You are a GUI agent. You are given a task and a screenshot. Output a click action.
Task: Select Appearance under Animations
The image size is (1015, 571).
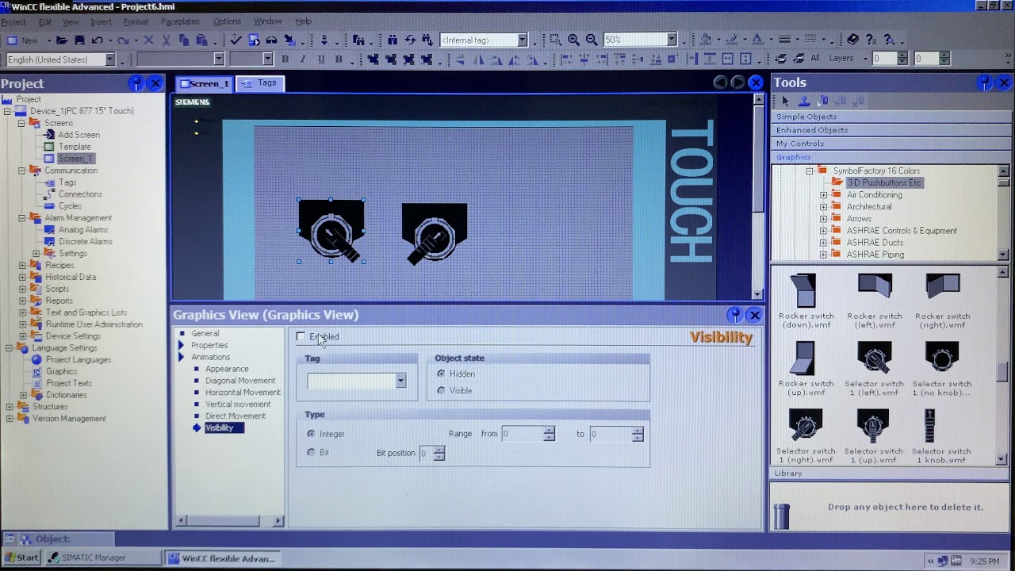pos(227,369)
